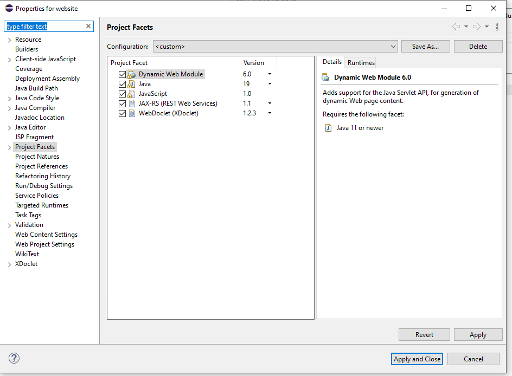Go back with the left arrow icon
Viewport: 512px width, 376px height.
pyautogui.click(x=456, y=27)
